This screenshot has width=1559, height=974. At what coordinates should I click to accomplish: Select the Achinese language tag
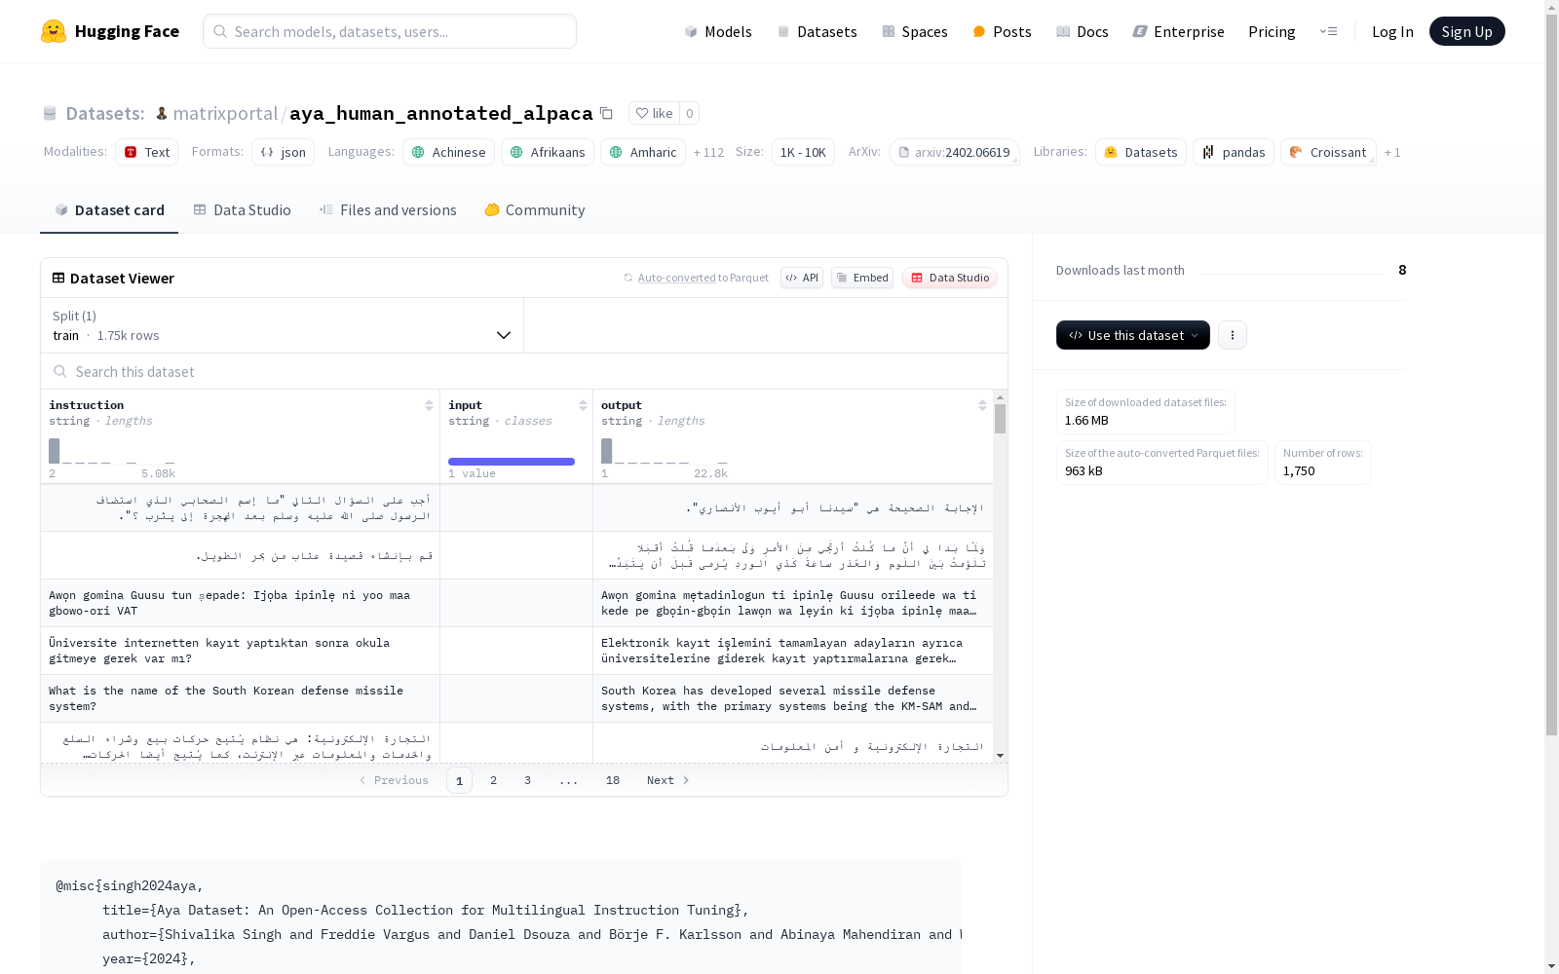[x=448, y=152]
